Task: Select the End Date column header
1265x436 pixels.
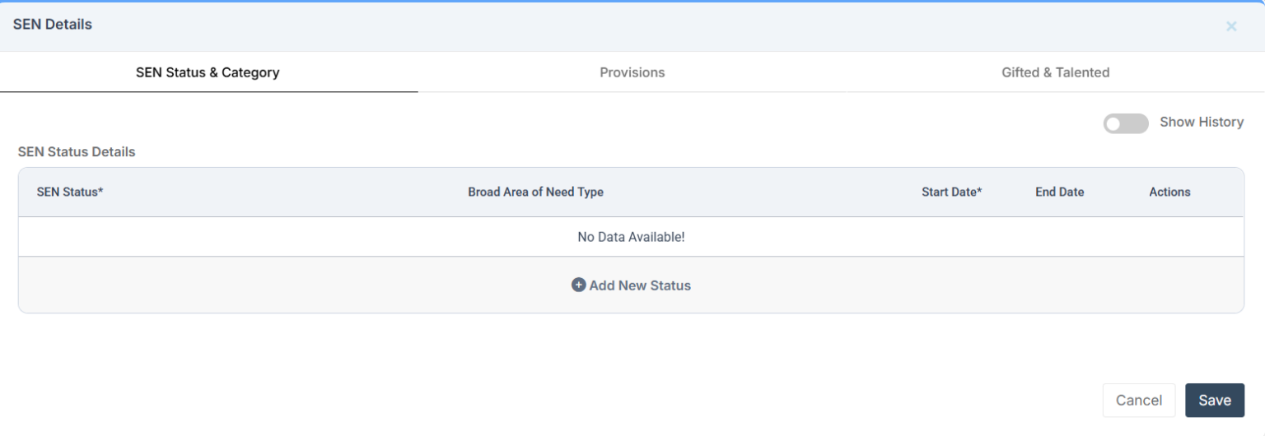Action: tap(1059, 192)
